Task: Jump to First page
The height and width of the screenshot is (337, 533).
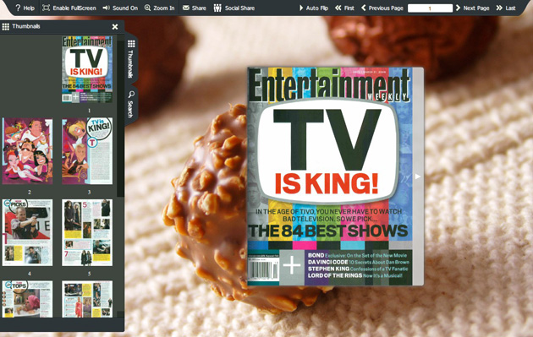Action: tap(344, 8)
